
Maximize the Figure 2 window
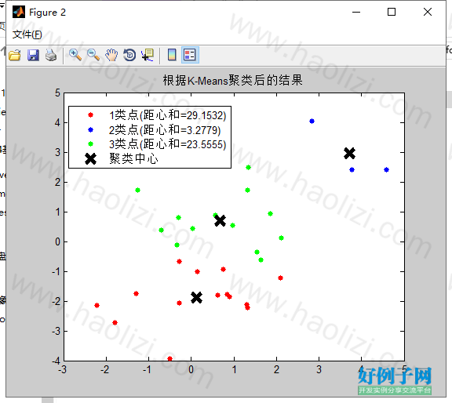[392, 12]
